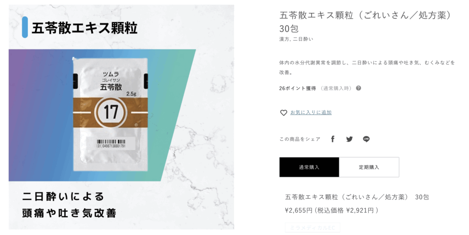
Task: Click the ¥2,655円 price text
Action: click(x=299, y=210)
